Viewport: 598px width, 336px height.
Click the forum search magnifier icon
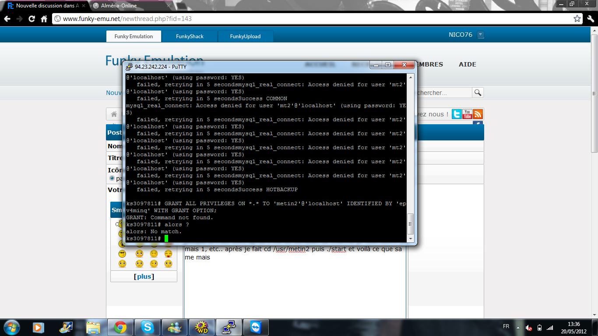pos(478,93)
